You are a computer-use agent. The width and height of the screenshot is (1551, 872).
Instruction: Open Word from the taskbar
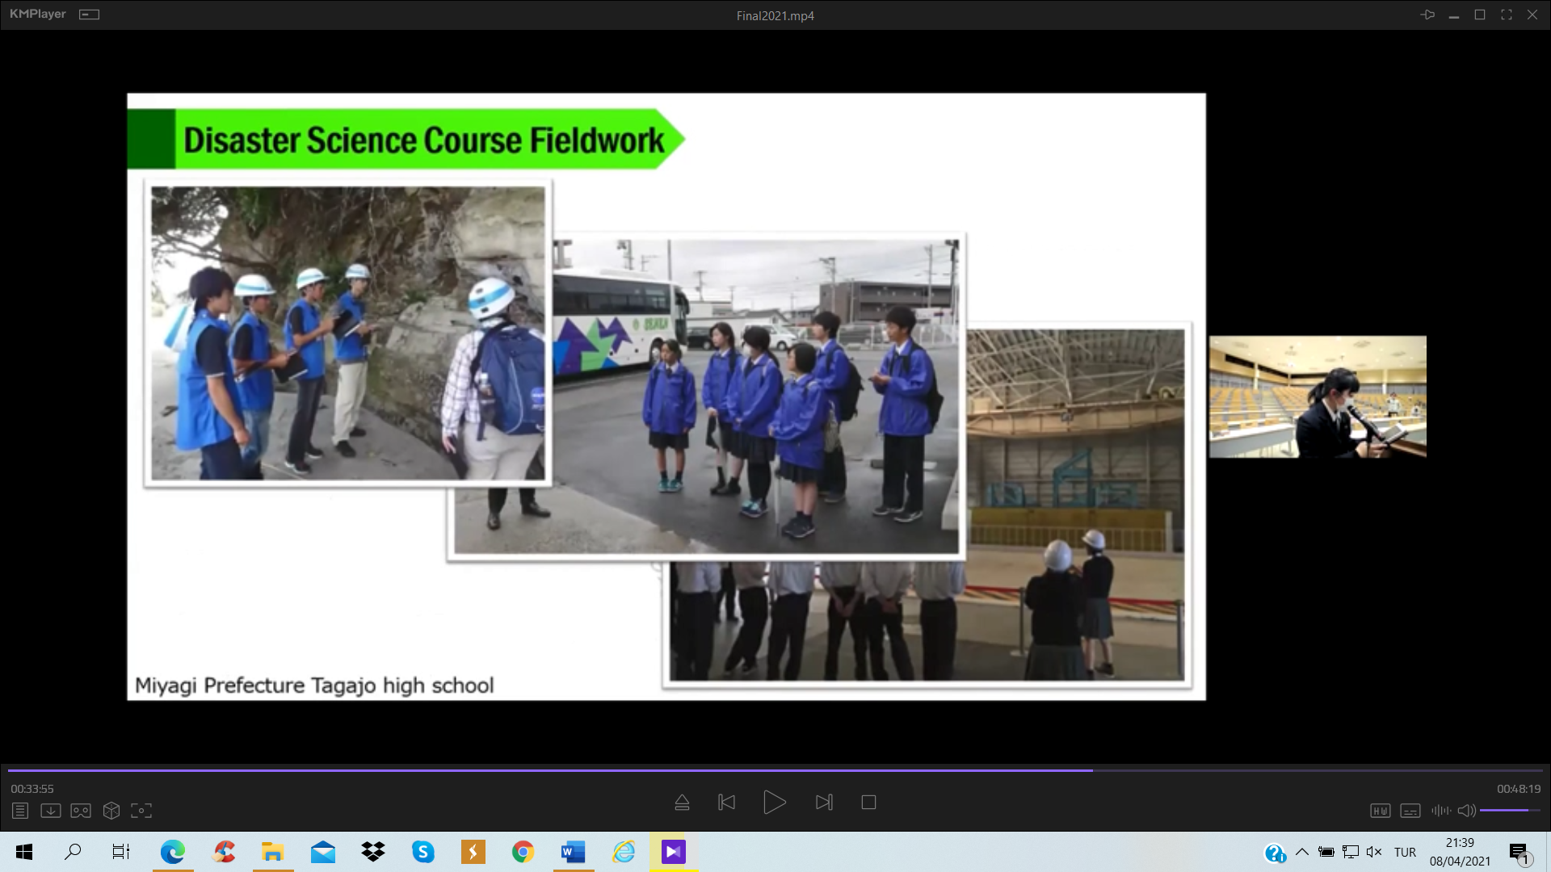[573, 852]
